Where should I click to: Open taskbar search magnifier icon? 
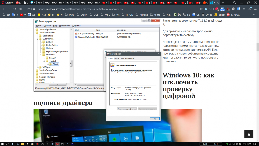click(7, 144)
